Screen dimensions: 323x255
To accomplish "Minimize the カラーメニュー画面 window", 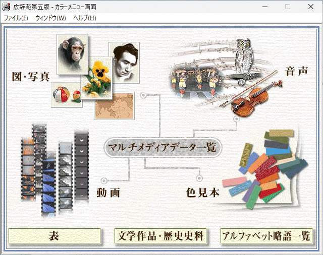I will tap(265, 7).
